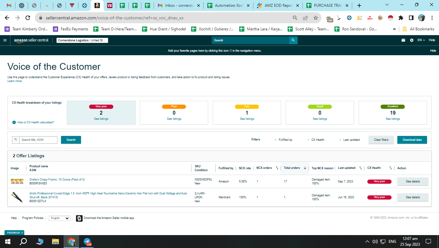This screenshot has width=439, height=248.
Task: Go back using browser back arrow
Action: click(8, 18)
